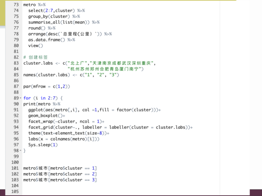This screenshot has height=196, width=262.
Task: Click the fold end arrow at line 98
Action: click(x=20, y=151)
